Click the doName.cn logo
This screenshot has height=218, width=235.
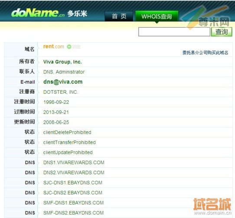[x=38, y=13]
